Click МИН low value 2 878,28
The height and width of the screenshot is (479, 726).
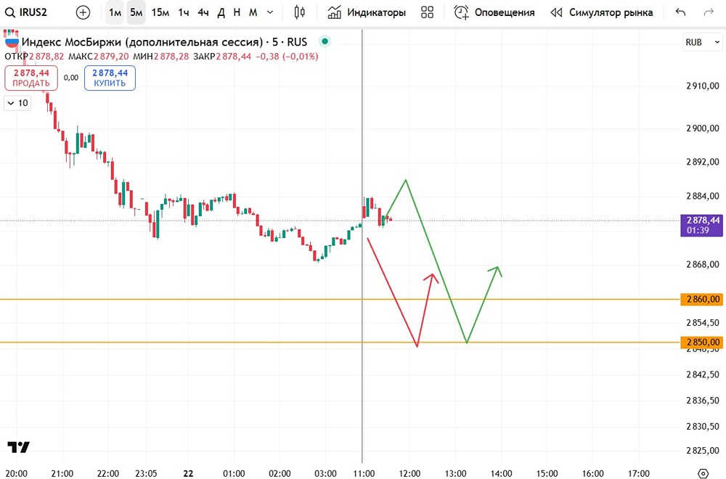[171, 57]
